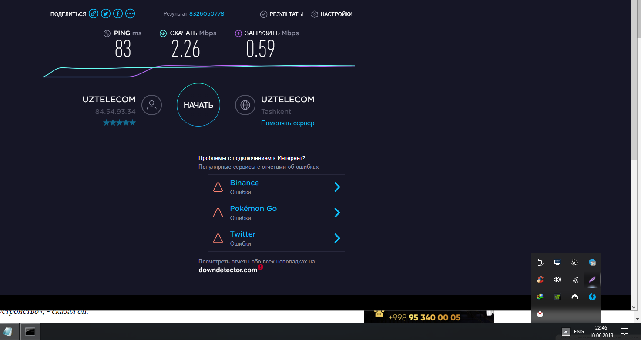Screen dimensions: 641x340
Task: Open more sharing options (three dots)
Action: click(130, 14)
